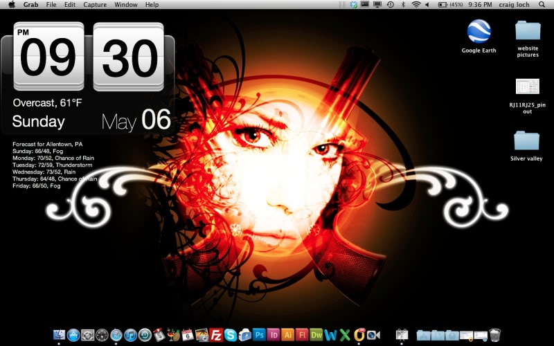Open the Capture menu
Image resolution: width=554 pixels, height=346 pixels.
pos(95,5)
